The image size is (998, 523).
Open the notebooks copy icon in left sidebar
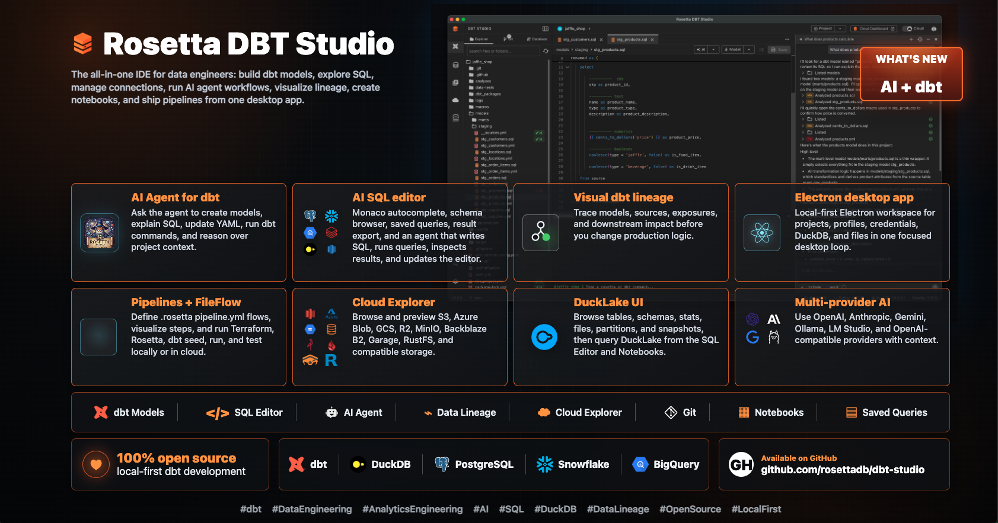click(x=455, y=82)
